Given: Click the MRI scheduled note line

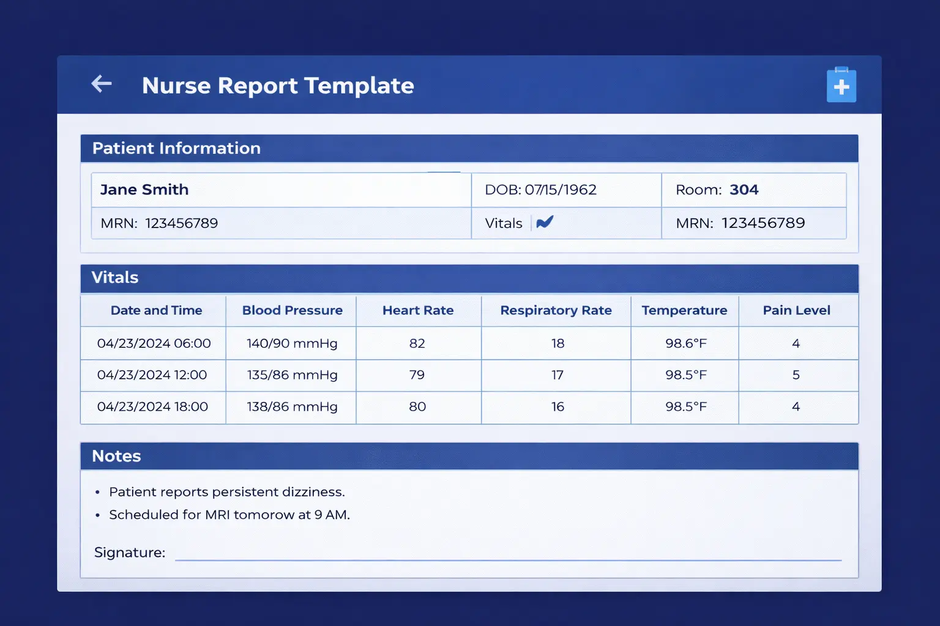Looking at the screenshot, I should (229, 515).
